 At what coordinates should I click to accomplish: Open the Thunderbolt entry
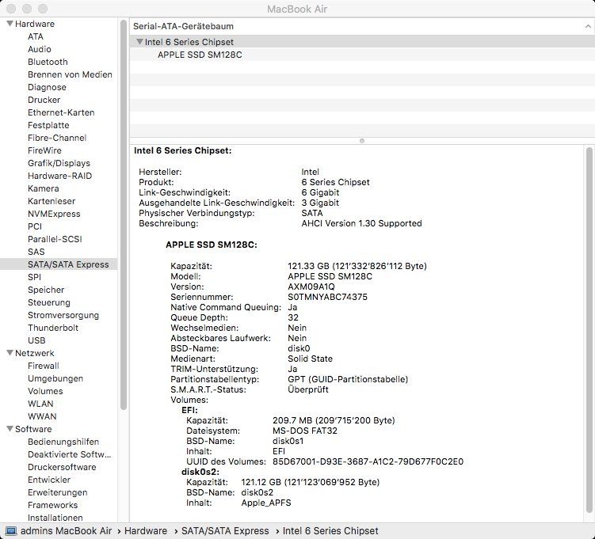click(x=53, y=328)
